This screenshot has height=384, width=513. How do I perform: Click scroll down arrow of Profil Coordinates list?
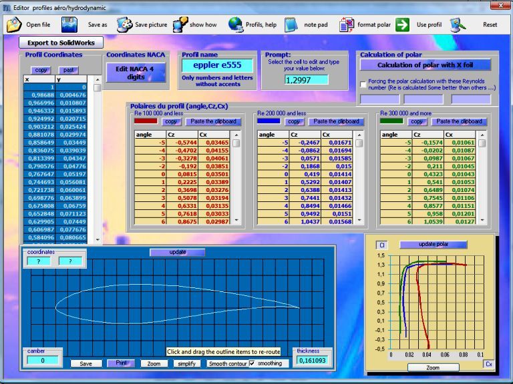point(98,240)
